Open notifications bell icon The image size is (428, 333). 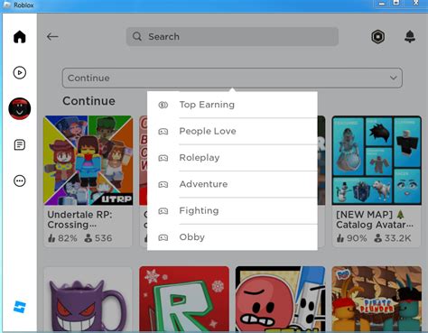[410, 37]
